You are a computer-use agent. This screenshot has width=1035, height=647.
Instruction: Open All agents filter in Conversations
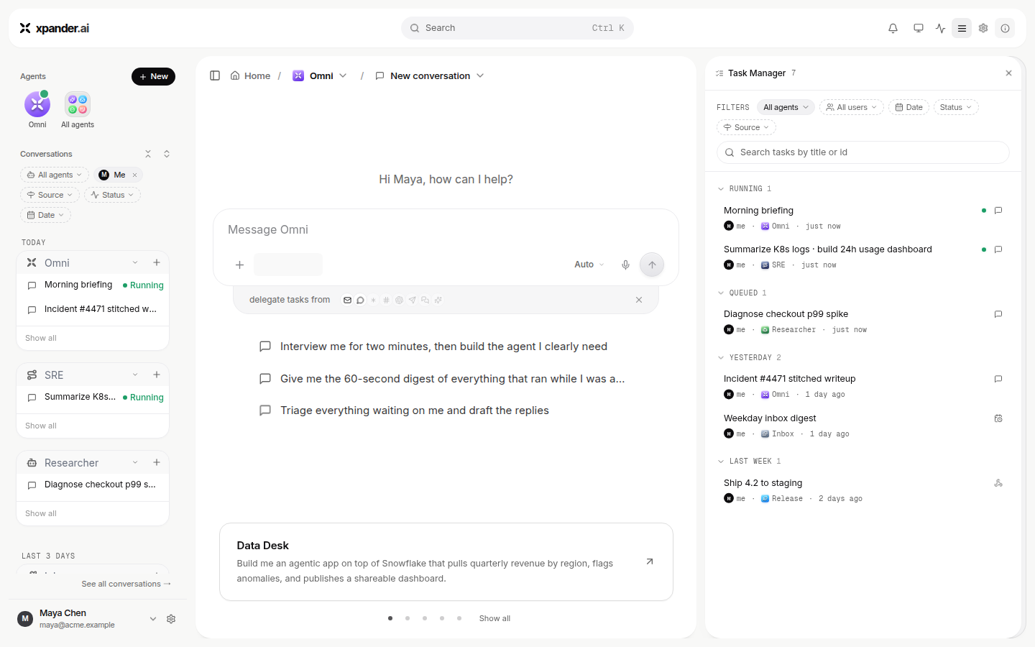click(x=55, y=175)
